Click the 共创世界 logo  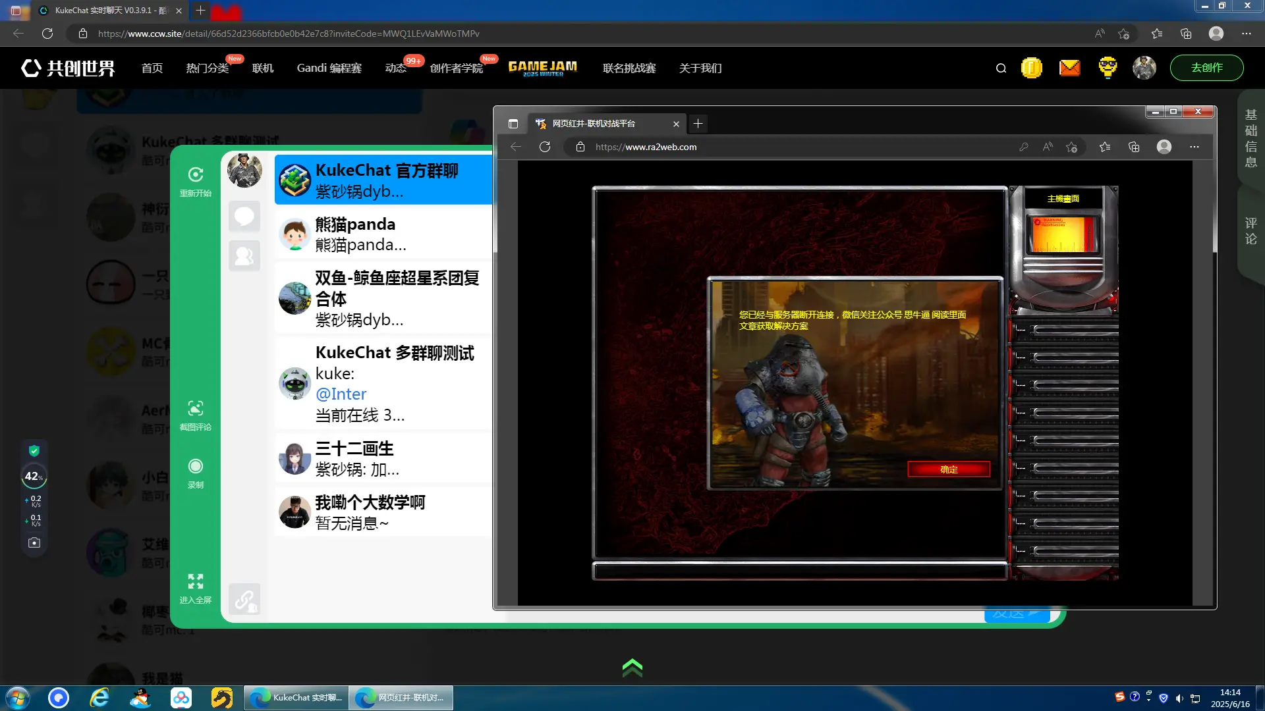(x=68, y=68)
